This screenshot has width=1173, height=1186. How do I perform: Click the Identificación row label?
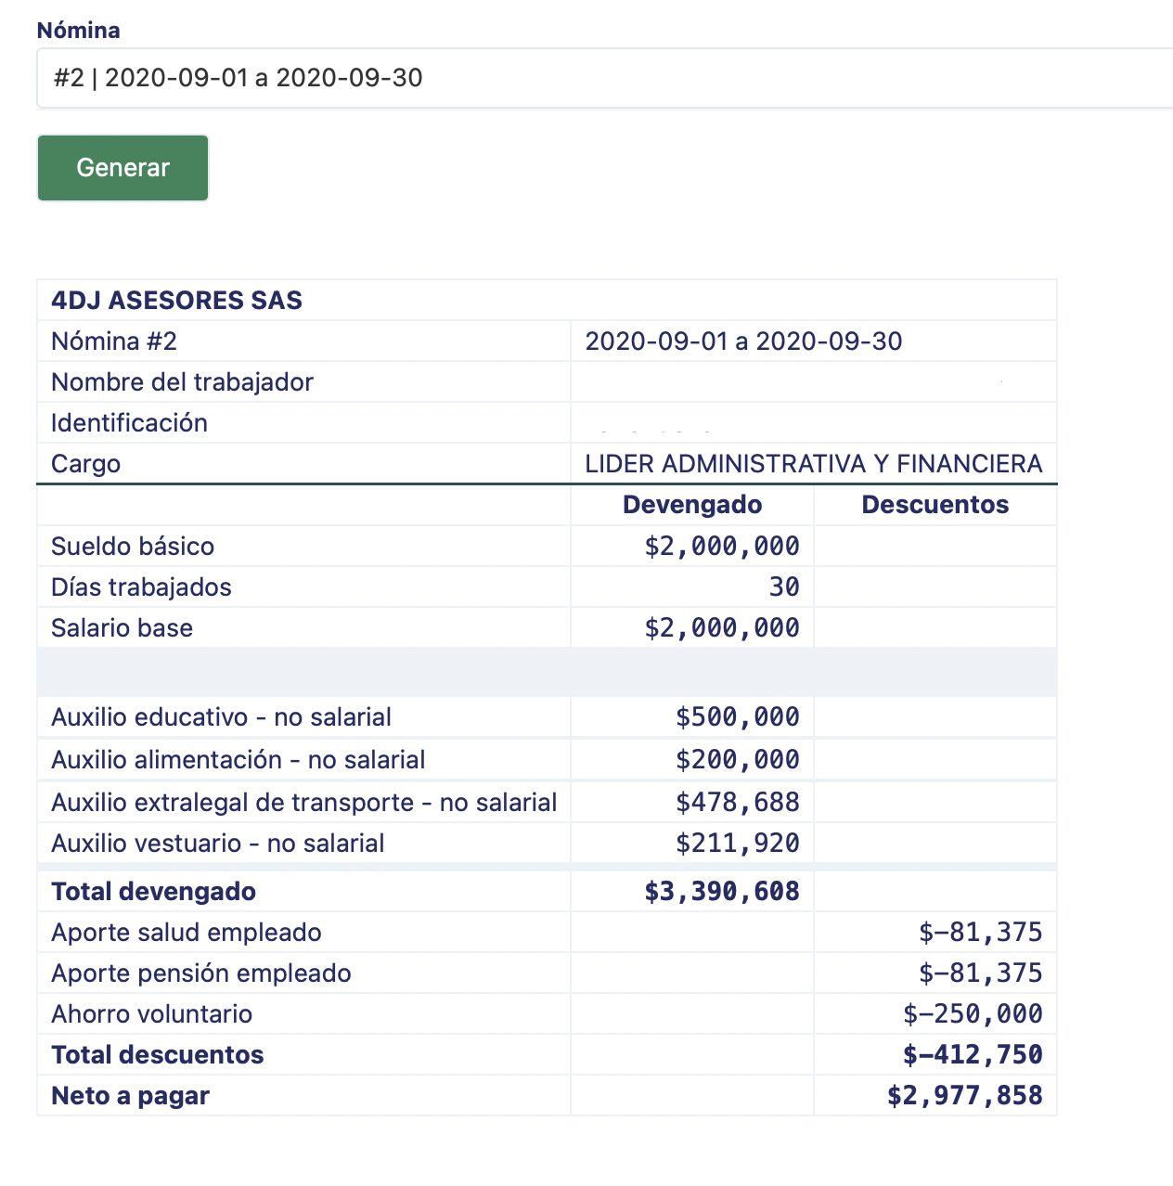click(129, 423)
